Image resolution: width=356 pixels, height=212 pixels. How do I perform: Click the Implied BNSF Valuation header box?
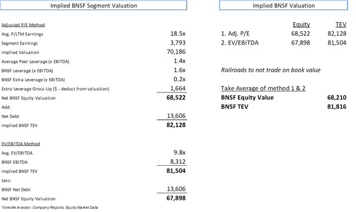click(283, 6)
